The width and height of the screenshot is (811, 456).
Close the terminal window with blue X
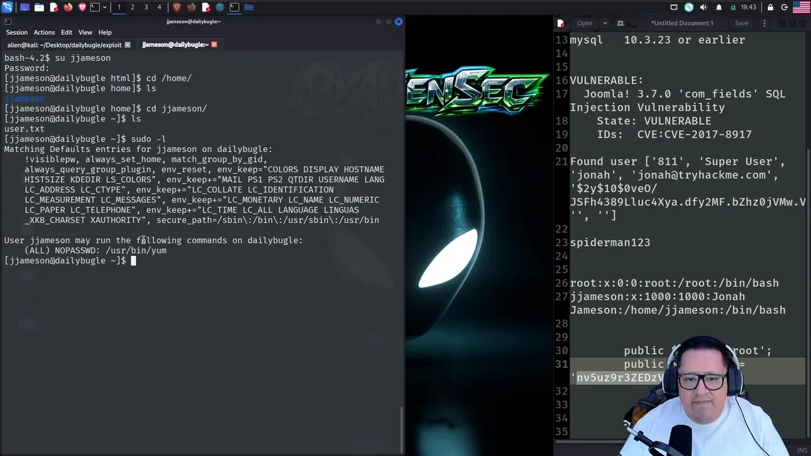(399, 22)
